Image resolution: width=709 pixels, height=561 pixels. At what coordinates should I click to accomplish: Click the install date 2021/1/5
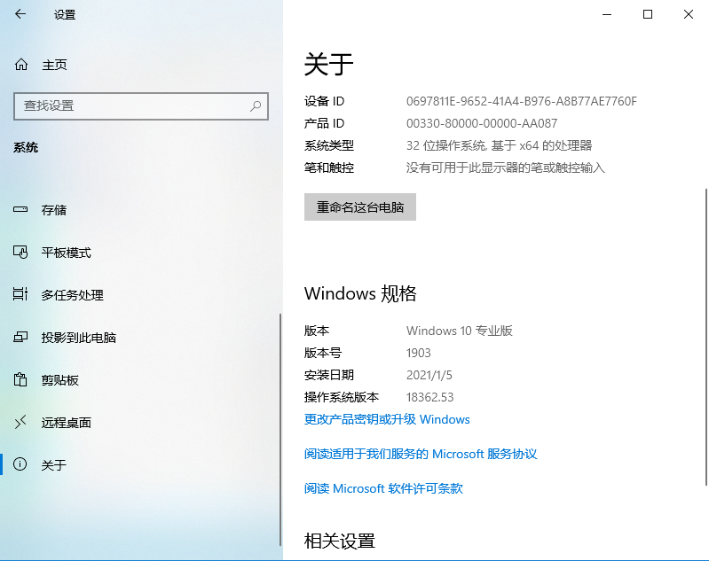(x=429, y=375)
